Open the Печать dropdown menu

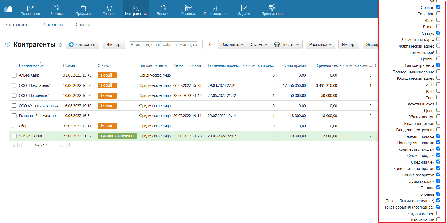287,45
